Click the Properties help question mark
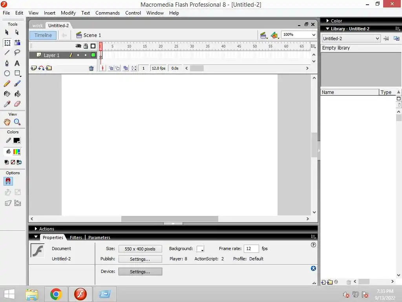The width and height of the screenshot is (402, 302). pos(313,245)
